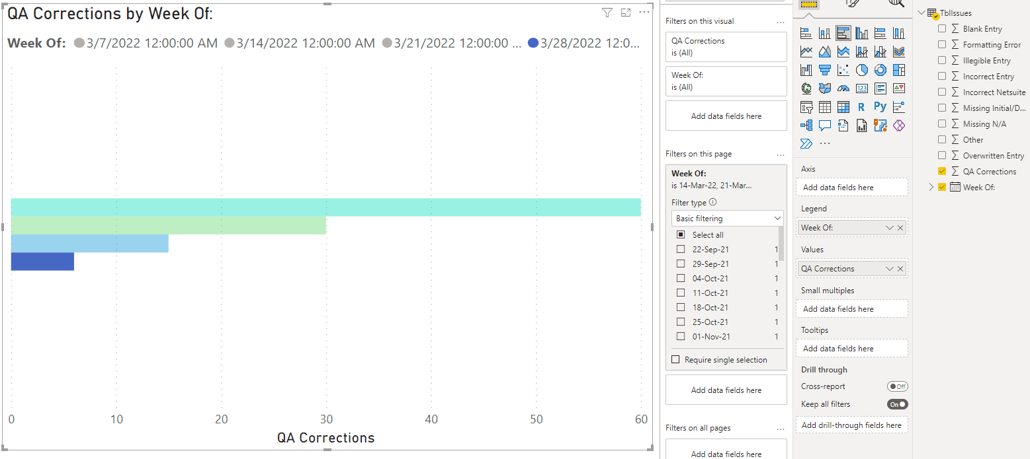Select the R script visual

coord(861,107)
